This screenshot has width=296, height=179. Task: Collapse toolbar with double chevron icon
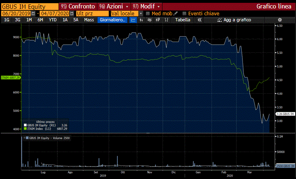click(199, 20)
